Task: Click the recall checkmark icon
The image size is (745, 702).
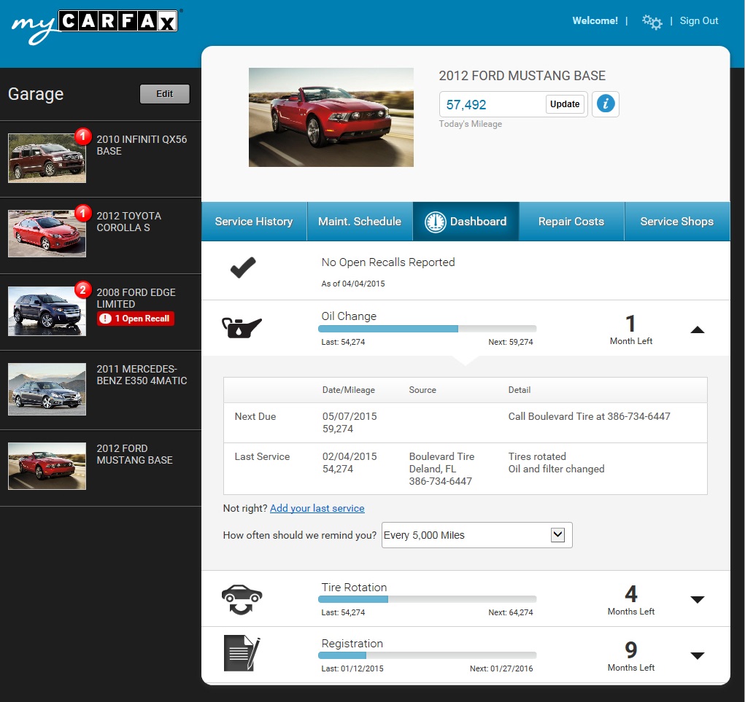Action: (x=243, y=268)
